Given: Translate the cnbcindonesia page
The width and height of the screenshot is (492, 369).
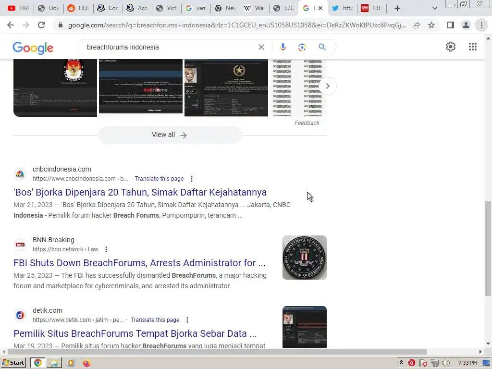Looking at the screenshot, I should (x=159, y=179).
